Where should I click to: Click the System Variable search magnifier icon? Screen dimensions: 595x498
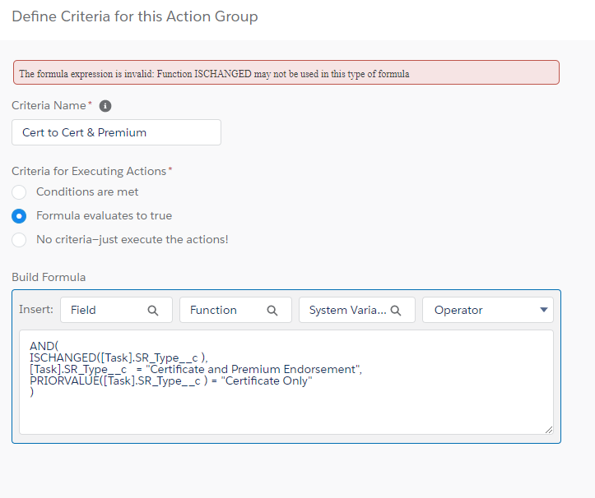pyautogui.click(x=396, y=311)
